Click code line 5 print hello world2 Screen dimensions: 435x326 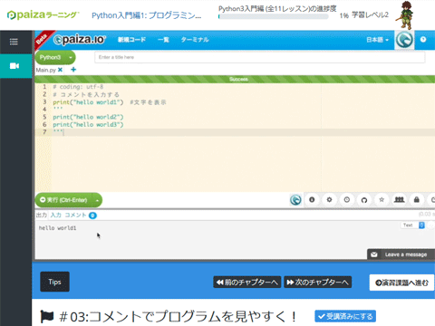coord(88,117)
